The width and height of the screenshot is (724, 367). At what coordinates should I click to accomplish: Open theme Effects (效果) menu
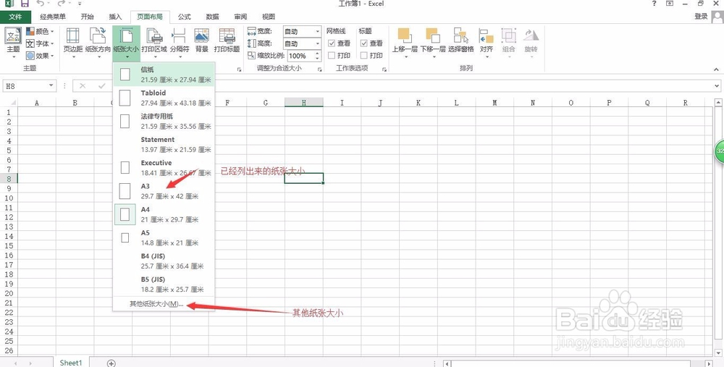[40, 56]
